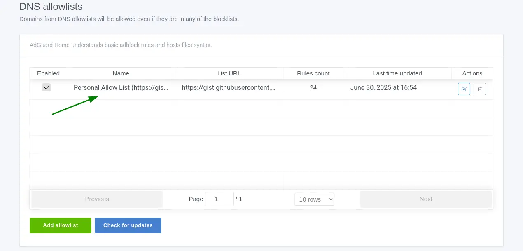Go to the Previous page
This screenshot has height=251, width=523.
(97, 199)
